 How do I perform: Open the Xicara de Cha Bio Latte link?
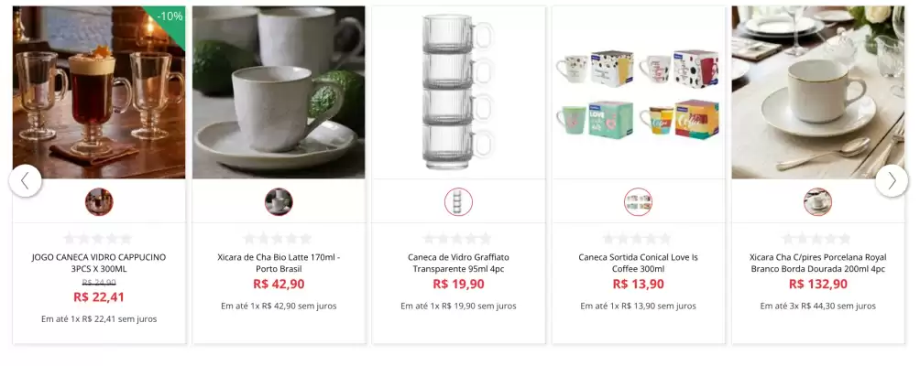tap(279, 264)
